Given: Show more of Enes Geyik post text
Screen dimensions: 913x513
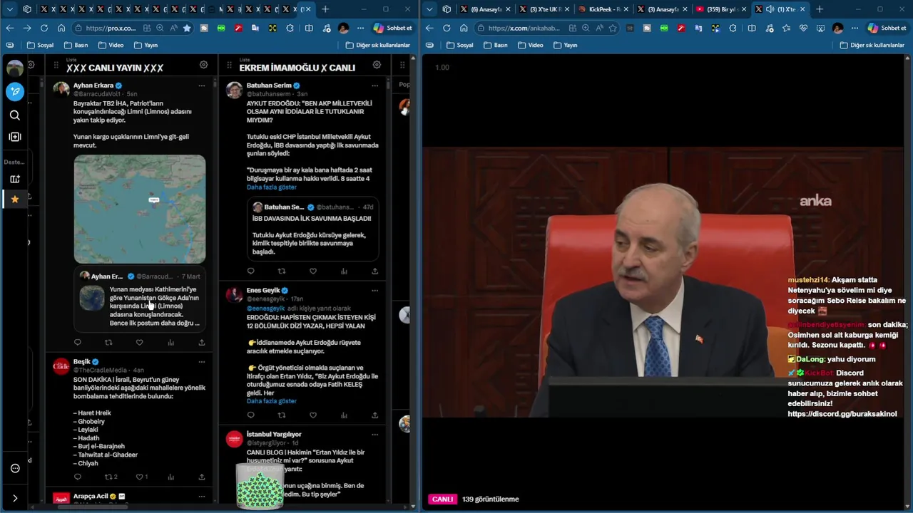Looking at the screenshot, I should (272, 401).
